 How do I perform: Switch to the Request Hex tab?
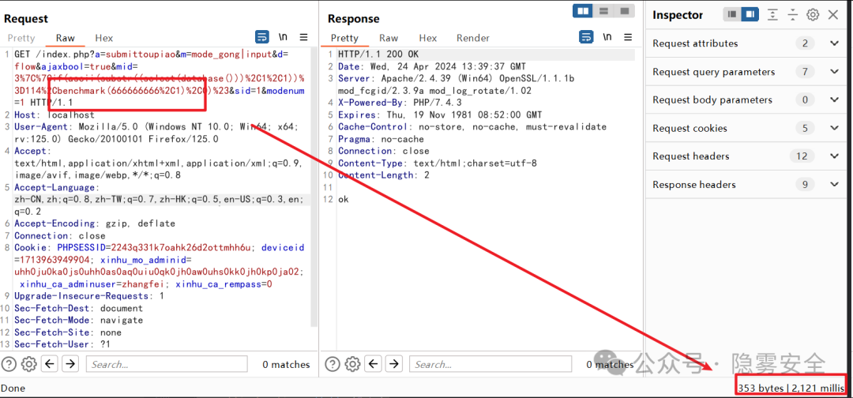point(104,38)
